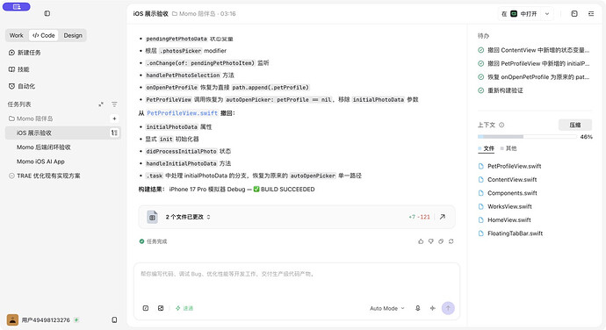Collapse the Momo 陪伴岛 folder
606x330 pixels.
[31, 118]
